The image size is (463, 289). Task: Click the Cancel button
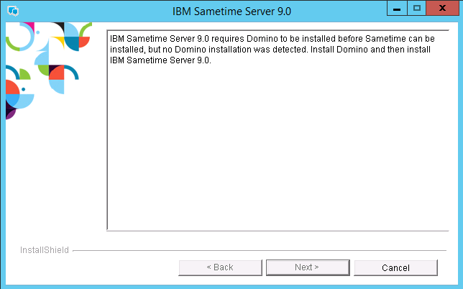[x=395, y=267]
